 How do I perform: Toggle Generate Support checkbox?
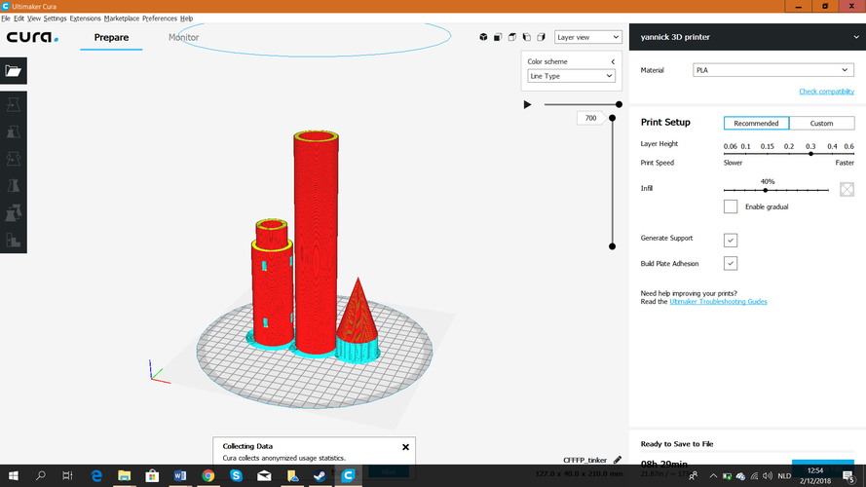(731, 241)
